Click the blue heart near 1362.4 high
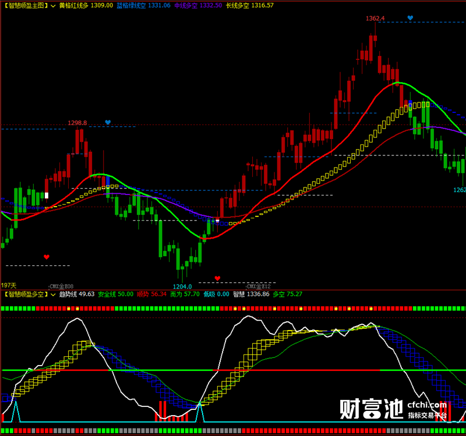This screenshot has width=466, height=436. [x=410, y=18]
